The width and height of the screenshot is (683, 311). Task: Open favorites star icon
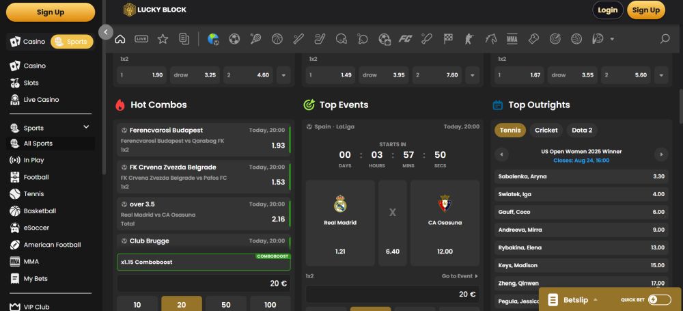[x=163, y=39]
